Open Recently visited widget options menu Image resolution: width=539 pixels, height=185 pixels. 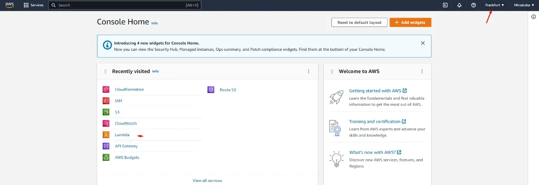pos(308,72)
